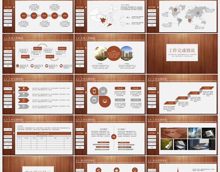Click the 80% province outline on China map slide
The image size is (220, 172).
pos(122,18)
